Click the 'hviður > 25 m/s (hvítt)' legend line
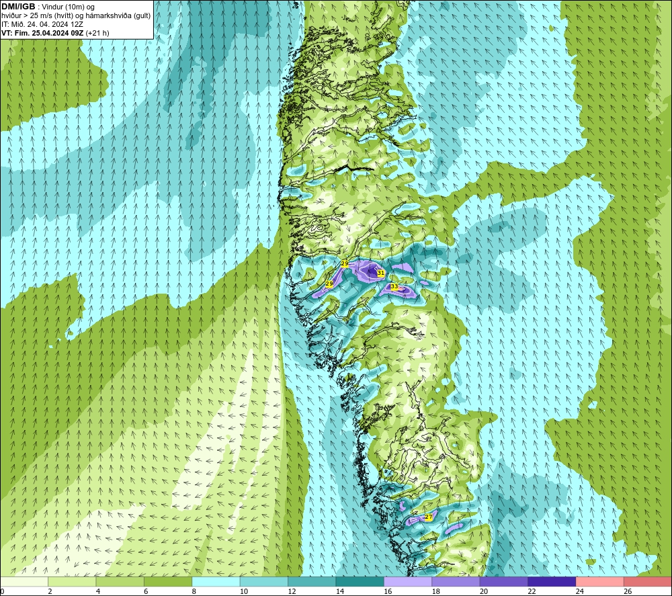Image resolution: width=672 pixels, height=596 pixels. click(76, 16)
